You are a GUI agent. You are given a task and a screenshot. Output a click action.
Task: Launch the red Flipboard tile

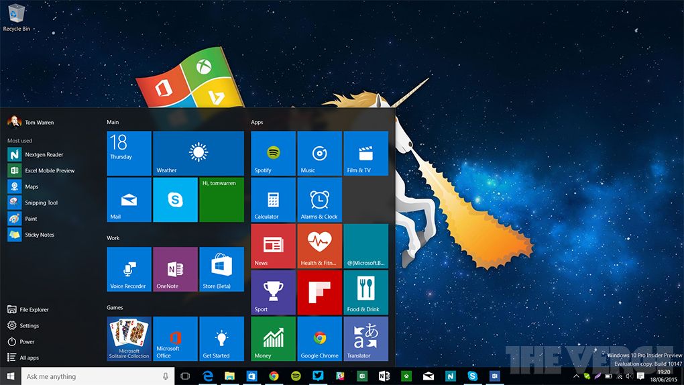(x=320, y=292)
